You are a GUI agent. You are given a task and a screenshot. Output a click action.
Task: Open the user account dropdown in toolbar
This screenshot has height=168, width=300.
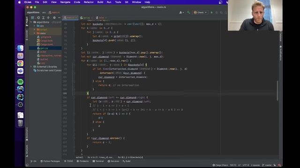pyautogui.click(x=181, y=13)
